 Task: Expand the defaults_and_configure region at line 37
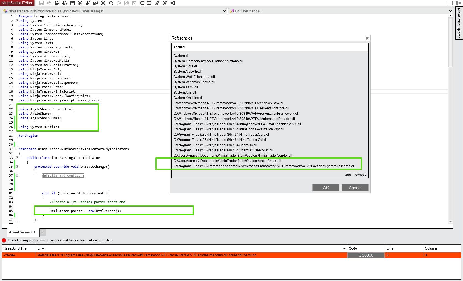17,175
